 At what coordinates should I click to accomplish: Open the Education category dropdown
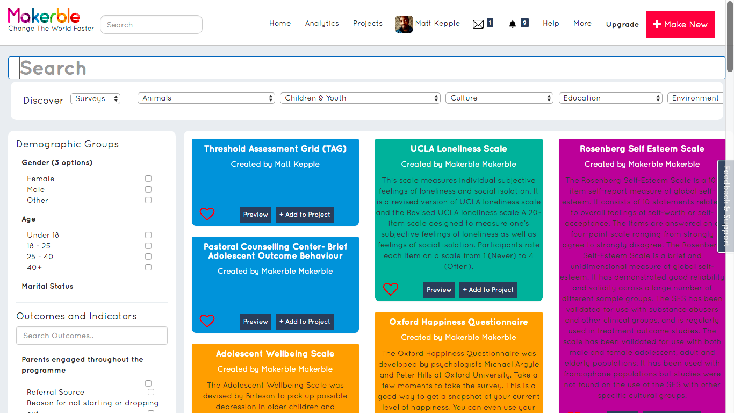pos(610,98)
